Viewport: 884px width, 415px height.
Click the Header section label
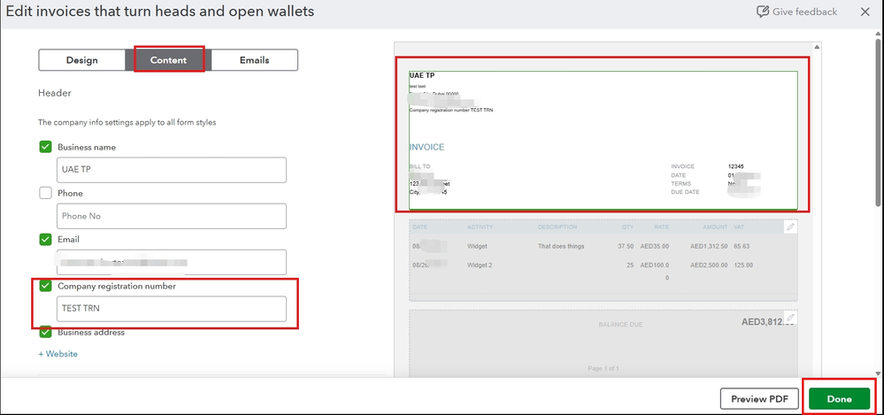[x=55, y=93]
